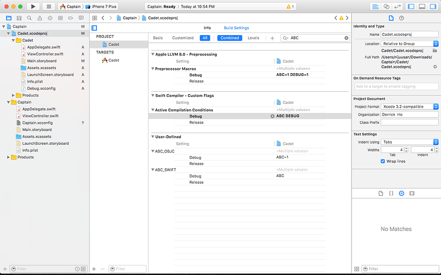Open the Location Relative to Group dropdown
441x275 pixels.
(x=410, y=44)
